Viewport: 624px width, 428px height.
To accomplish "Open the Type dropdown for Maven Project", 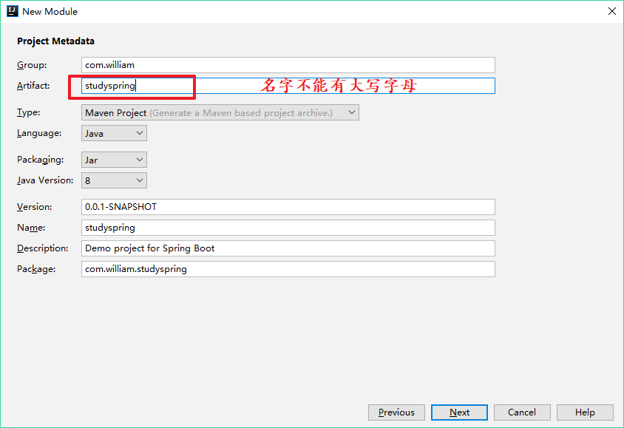I will 220,112.
